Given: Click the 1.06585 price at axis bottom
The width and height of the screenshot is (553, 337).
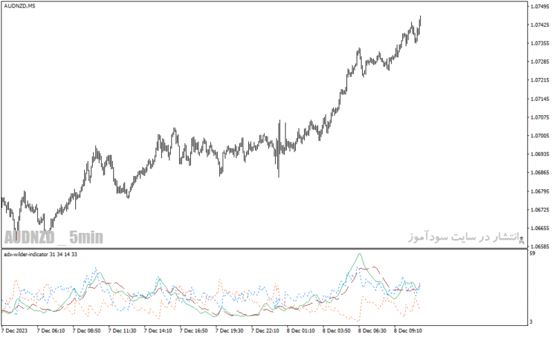Looking at the screenshot, I should [x=540, y=247].
